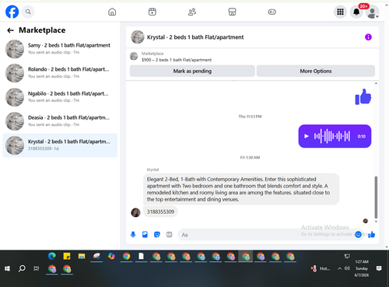Click the Aa message input field

pyautogui.click(x=267, y=235)
